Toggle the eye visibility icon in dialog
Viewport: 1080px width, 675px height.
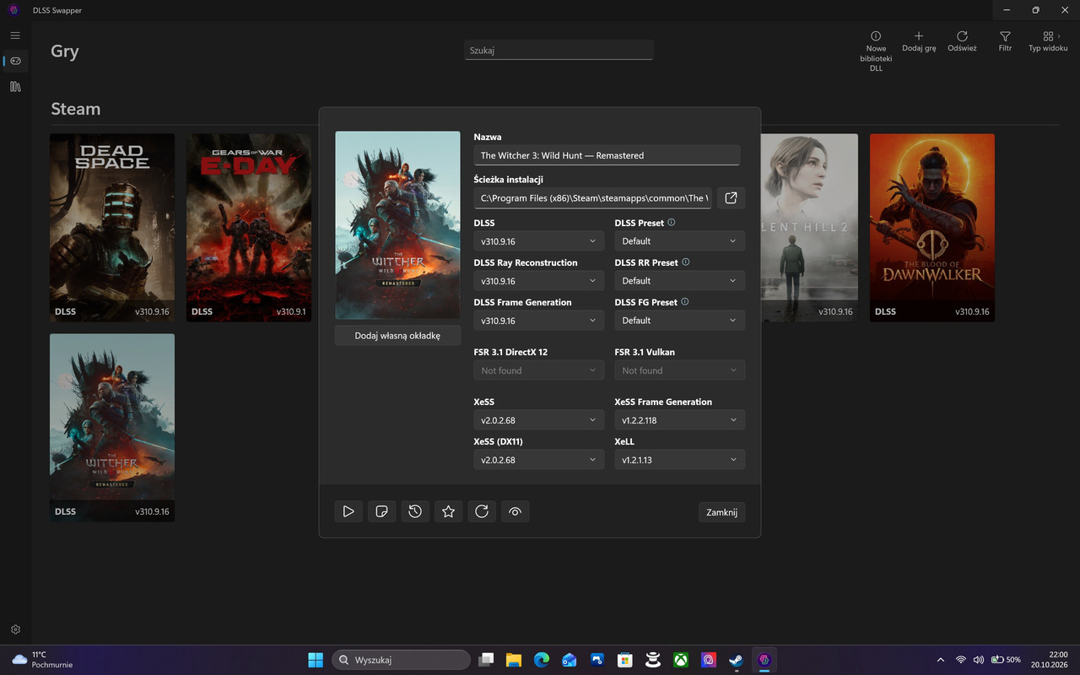[x=515, y=511]
